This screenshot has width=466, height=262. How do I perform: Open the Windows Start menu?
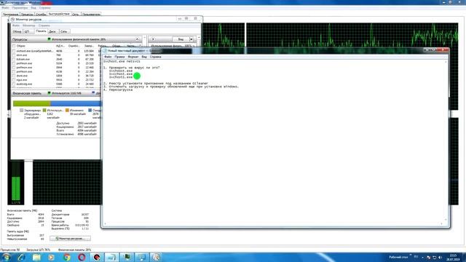[x=6, y=257]
